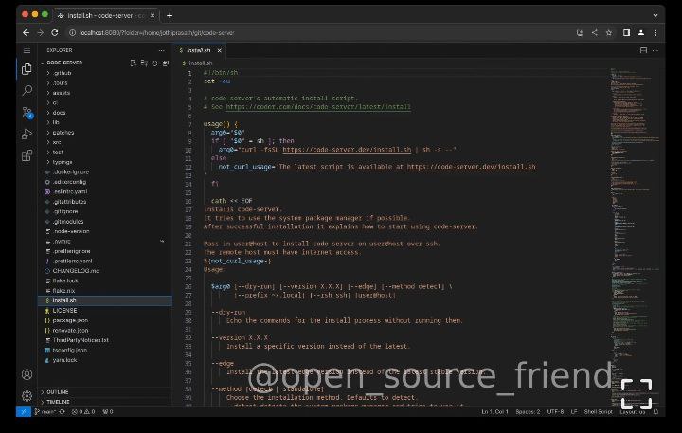Click install.sh in the breadcrumb
Screen dimensions: 682x433
coord(200,63)
